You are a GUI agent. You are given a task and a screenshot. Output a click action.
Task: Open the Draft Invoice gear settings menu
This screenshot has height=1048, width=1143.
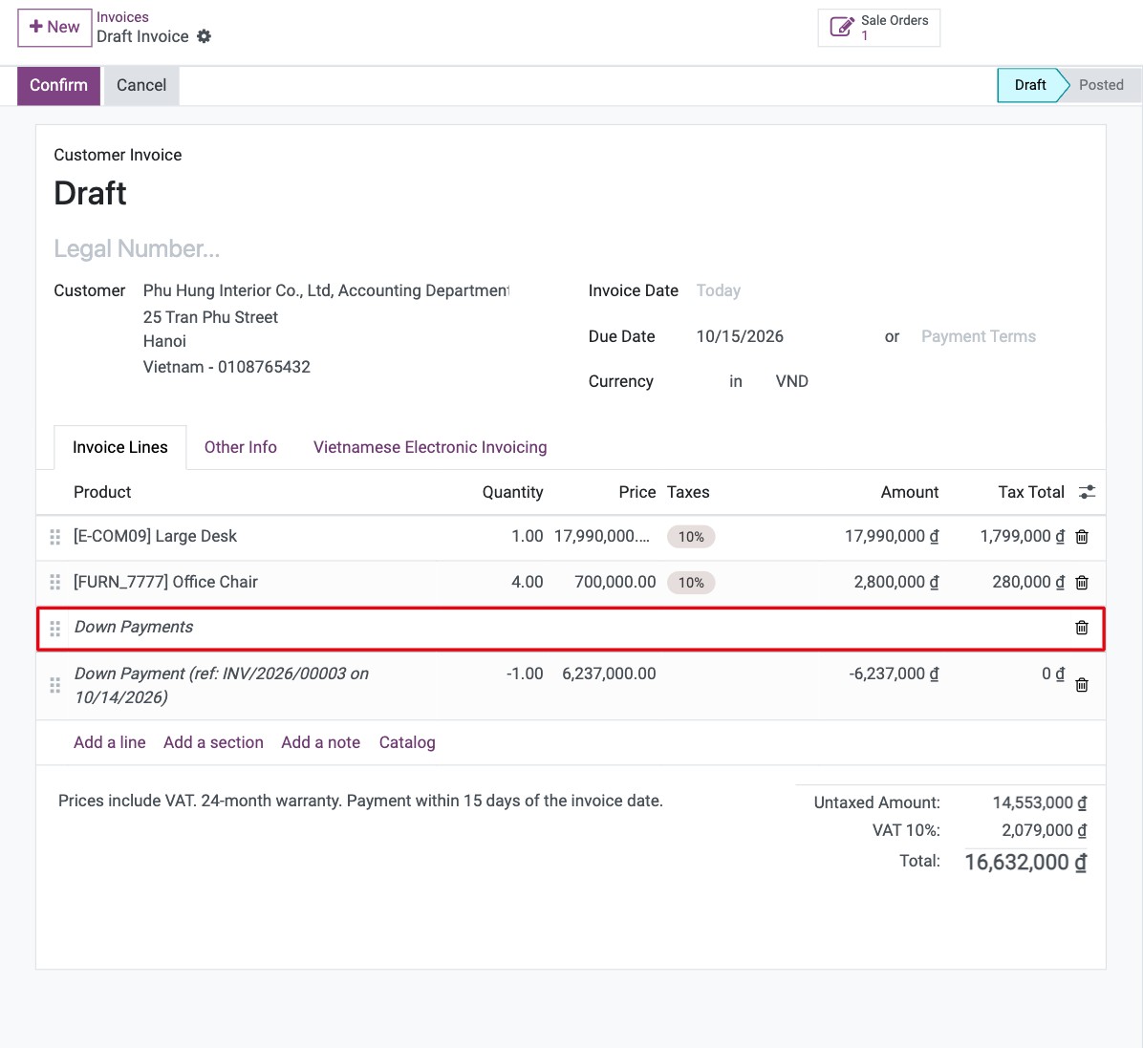click(205, 36)
